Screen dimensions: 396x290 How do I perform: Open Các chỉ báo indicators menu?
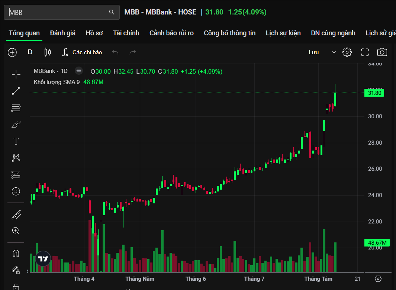coord(82,52)
